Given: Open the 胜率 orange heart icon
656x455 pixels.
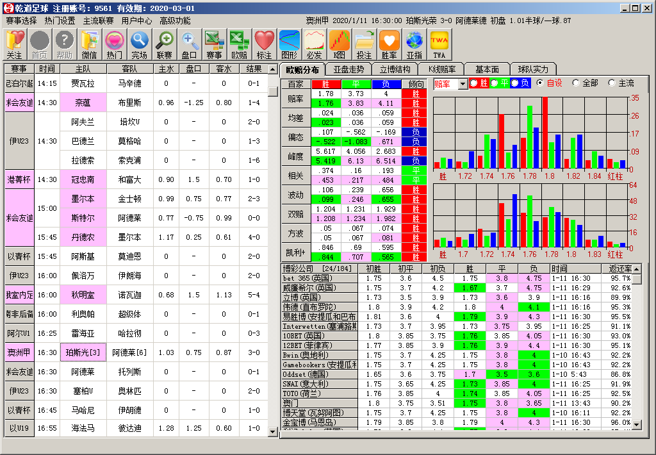Looking at the screenshot, I should (x=389, y=44).
